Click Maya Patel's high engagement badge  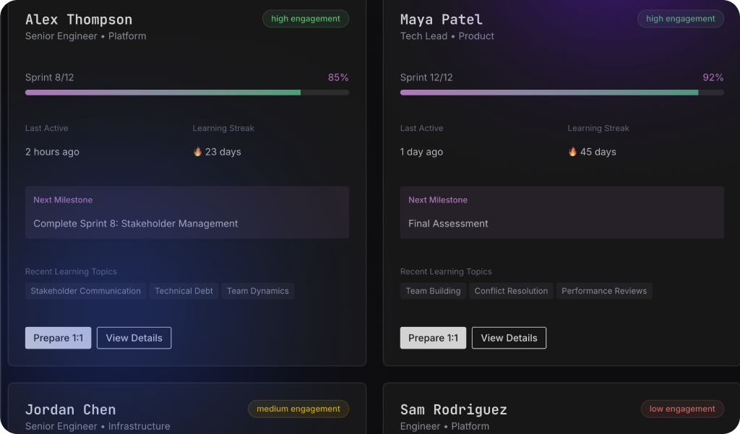click(680, 19)
